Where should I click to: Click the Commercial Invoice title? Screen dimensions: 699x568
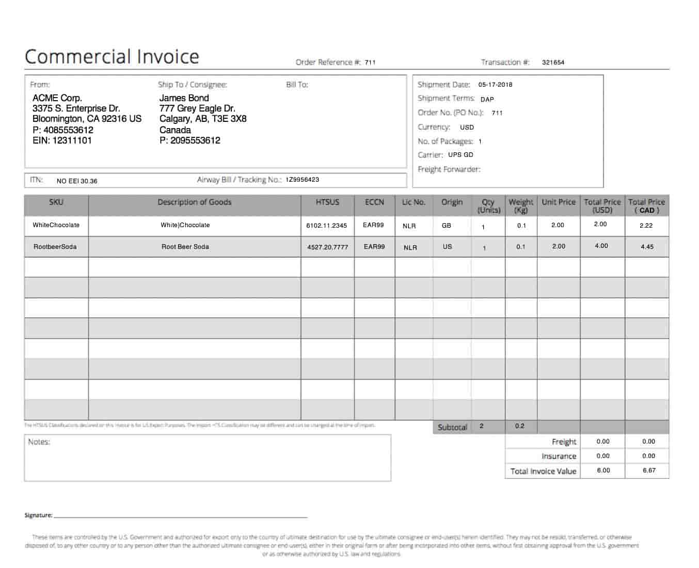click(112, 56)
